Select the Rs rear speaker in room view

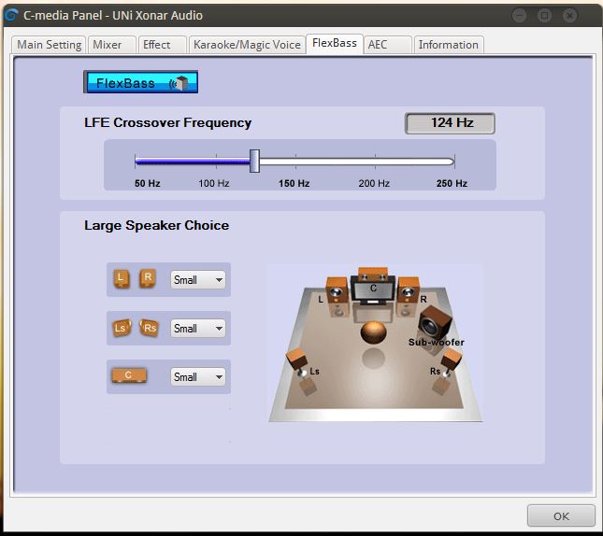coord(451,361)
